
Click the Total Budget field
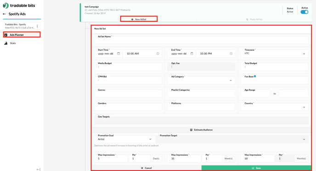275,67
